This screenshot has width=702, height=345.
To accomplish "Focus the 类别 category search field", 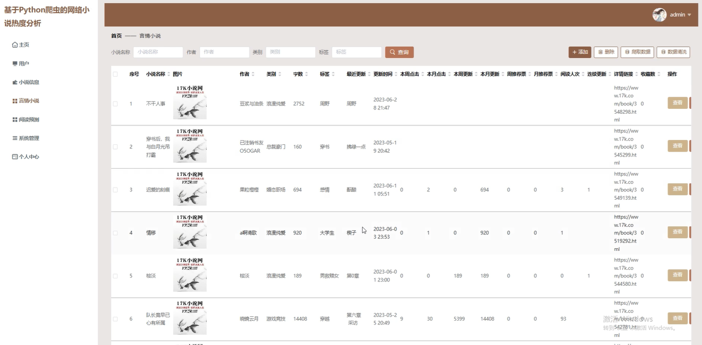I will point(290,52).
